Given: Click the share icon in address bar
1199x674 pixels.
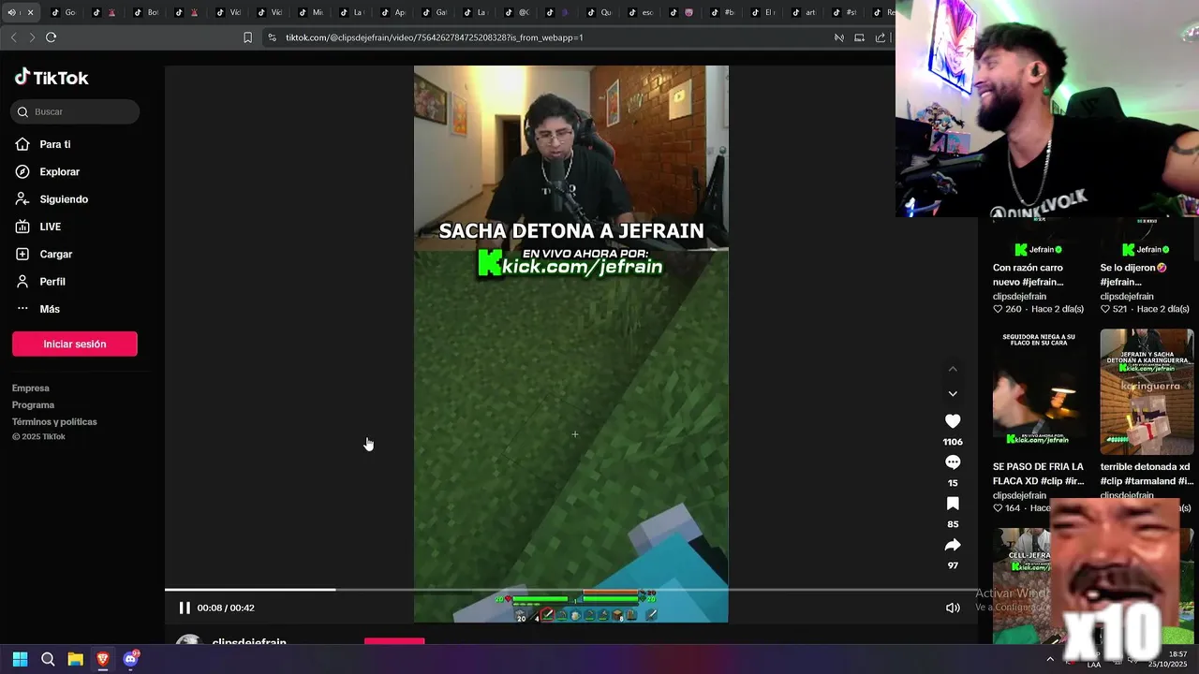Looking at the screenshot, I should [881, 37].
